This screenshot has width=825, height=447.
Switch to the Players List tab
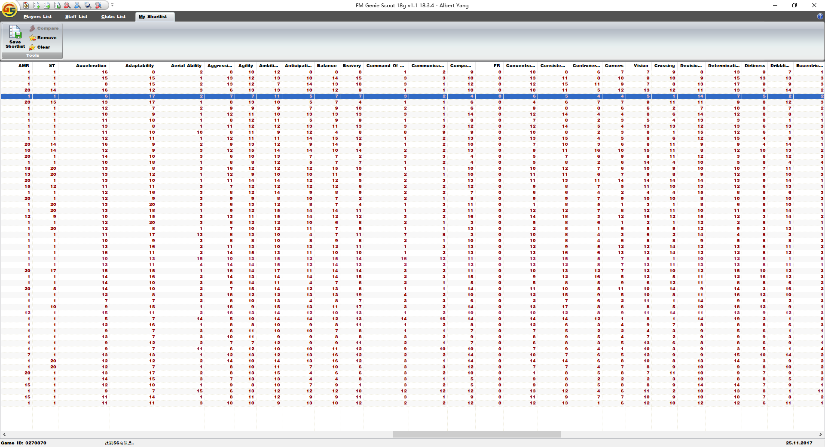37,17
